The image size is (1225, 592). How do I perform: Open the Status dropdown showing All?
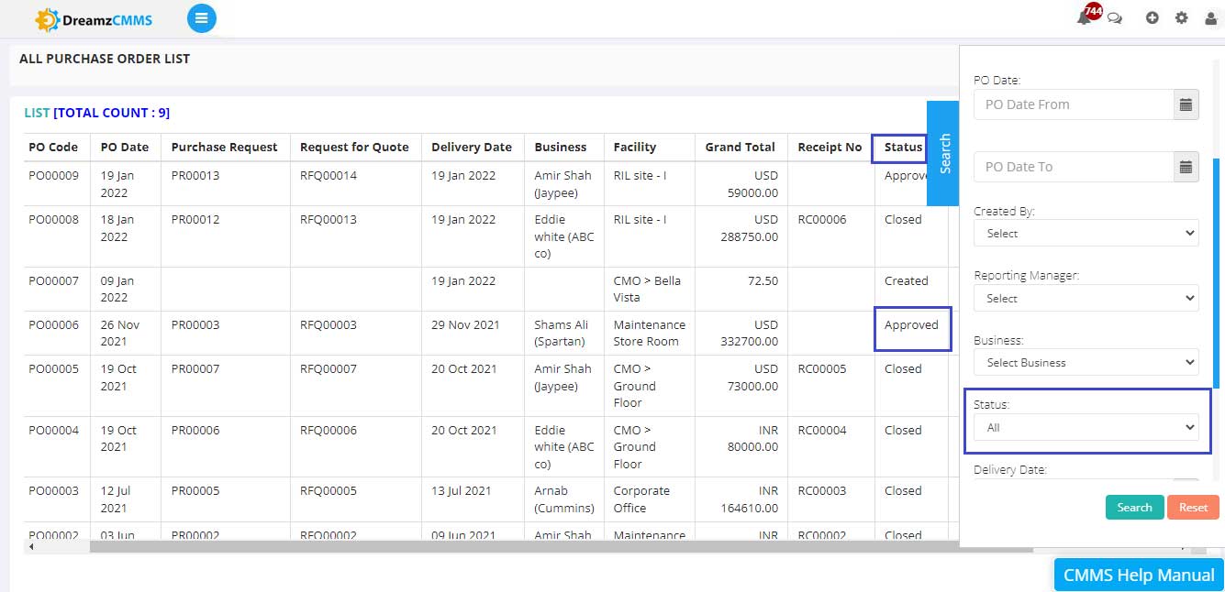coord(1086,427)
